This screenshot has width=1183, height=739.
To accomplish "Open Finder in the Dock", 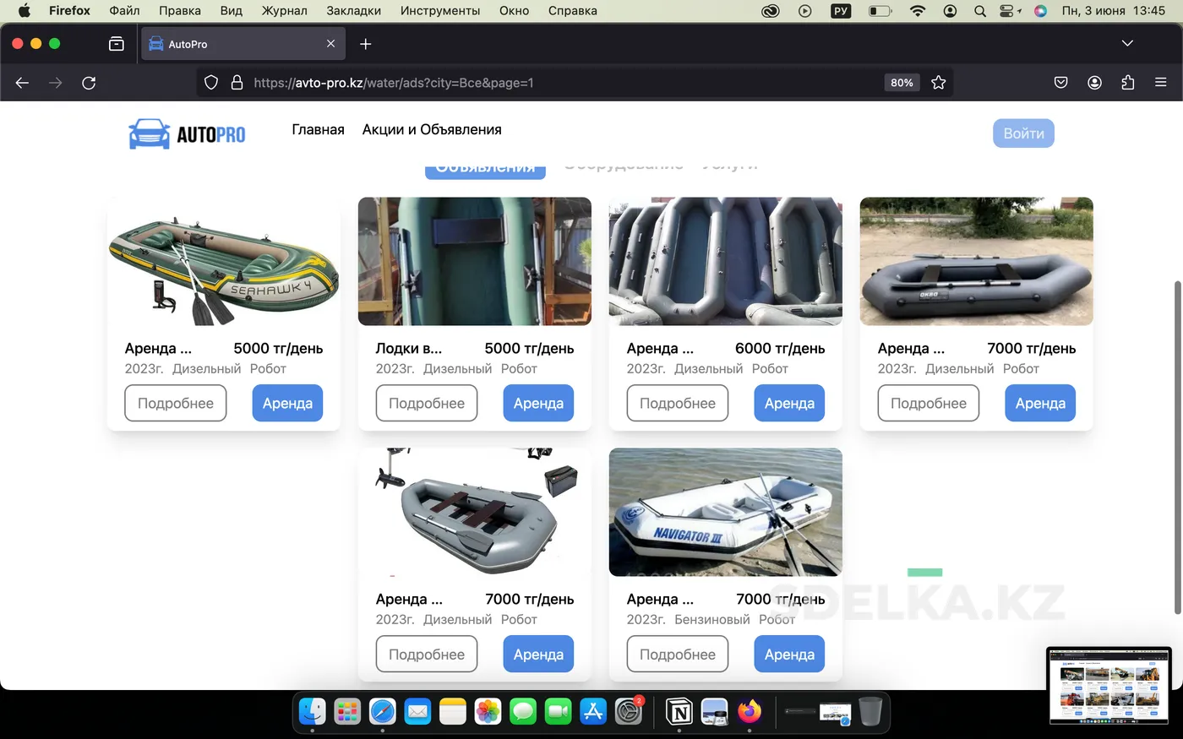I will click(313, 712).
